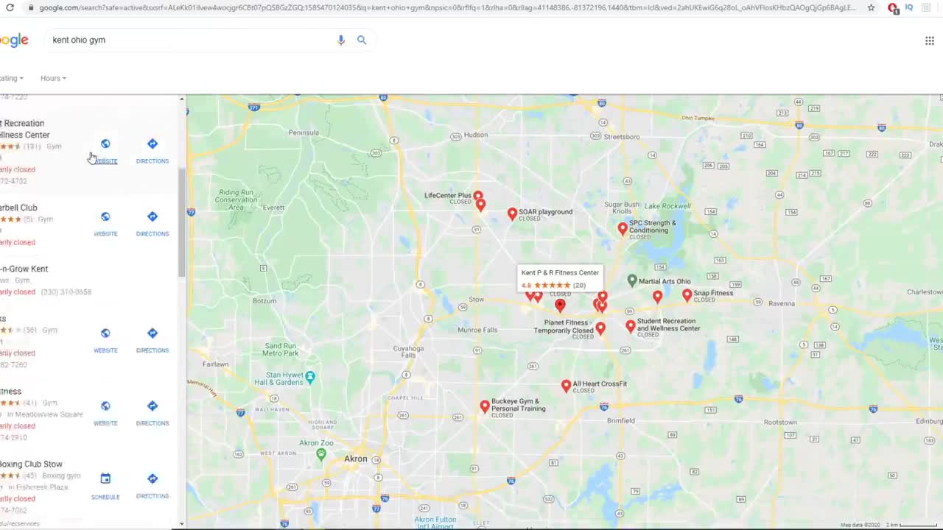The height and width of the screenshot is (530, 943).
Task: Open the Grow Kent listing title
Action: tap(24, 269)
